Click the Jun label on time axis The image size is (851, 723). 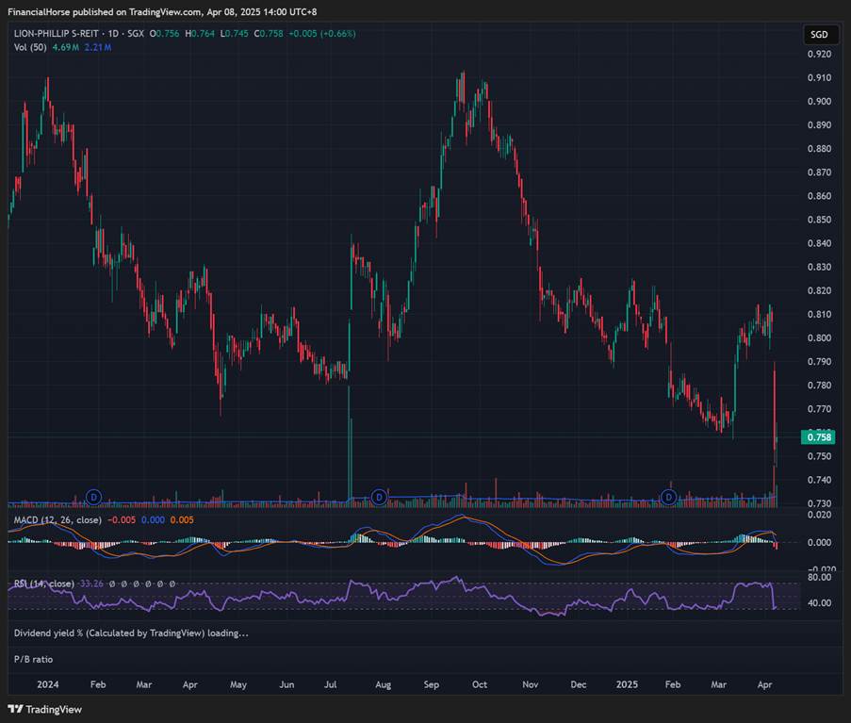point(286,684)
